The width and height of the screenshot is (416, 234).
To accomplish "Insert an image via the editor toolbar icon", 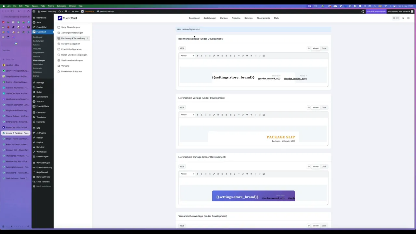I will [264, 56].
